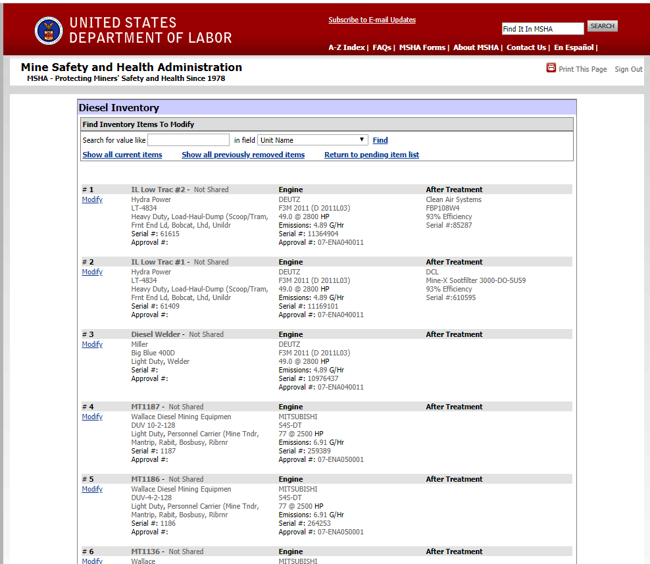
Task: Open About MSHA from the header navigation
Action: coord(476,47)
